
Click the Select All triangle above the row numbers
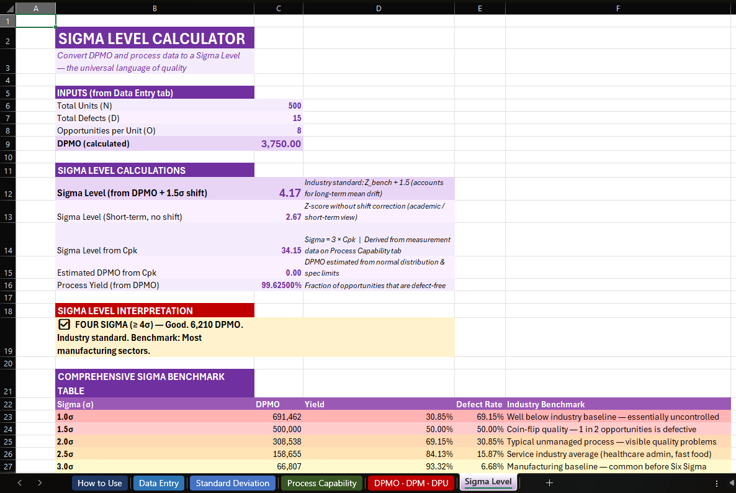click(7, 8)
